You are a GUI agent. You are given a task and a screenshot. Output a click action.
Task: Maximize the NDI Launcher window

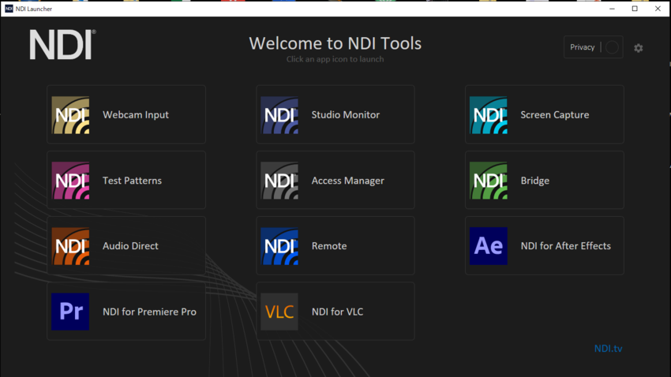635,9
